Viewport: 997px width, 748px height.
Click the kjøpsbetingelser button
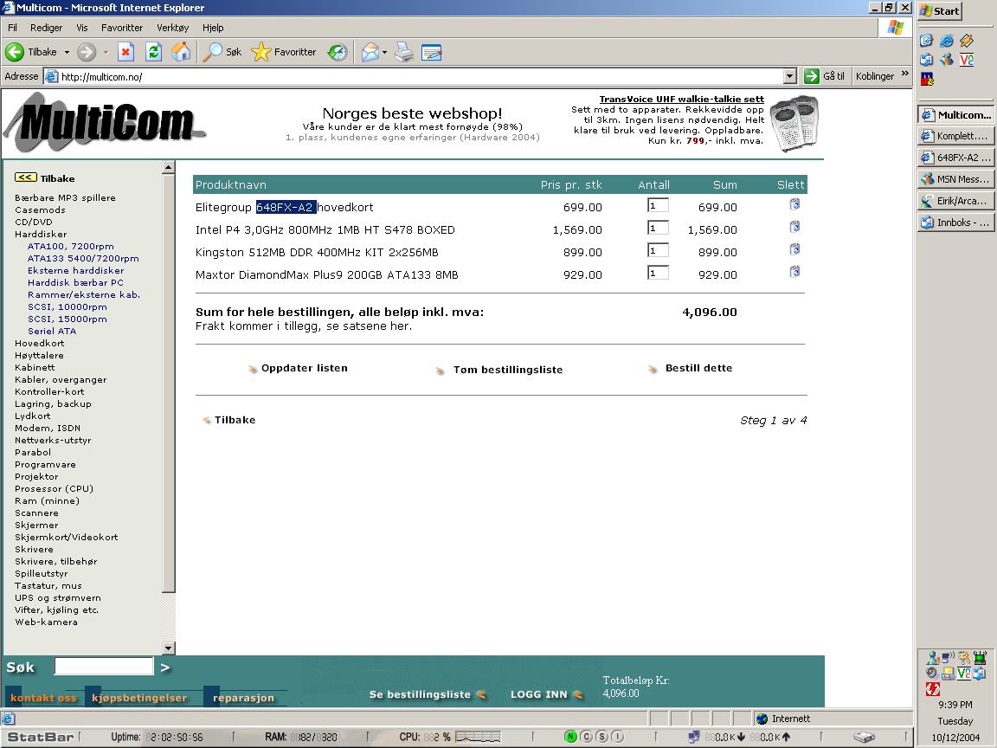139,698
